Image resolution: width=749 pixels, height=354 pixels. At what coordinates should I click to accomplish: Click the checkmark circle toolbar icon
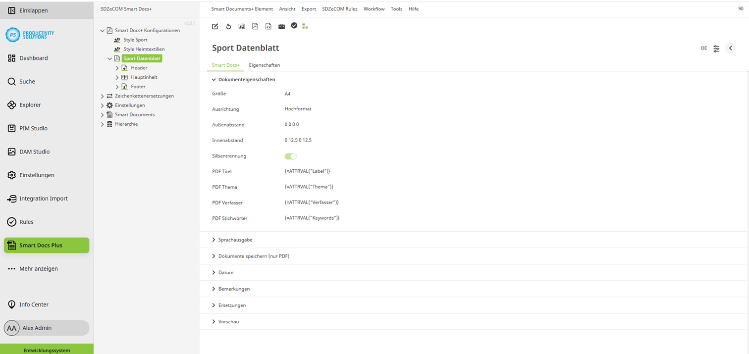coord(294,26)
